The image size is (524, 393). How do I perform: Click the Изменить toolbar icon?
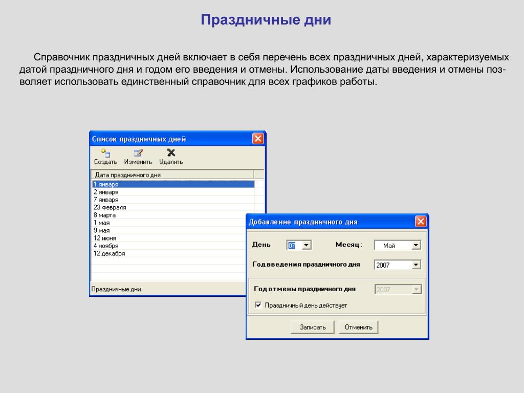click(x=138, y=153)
